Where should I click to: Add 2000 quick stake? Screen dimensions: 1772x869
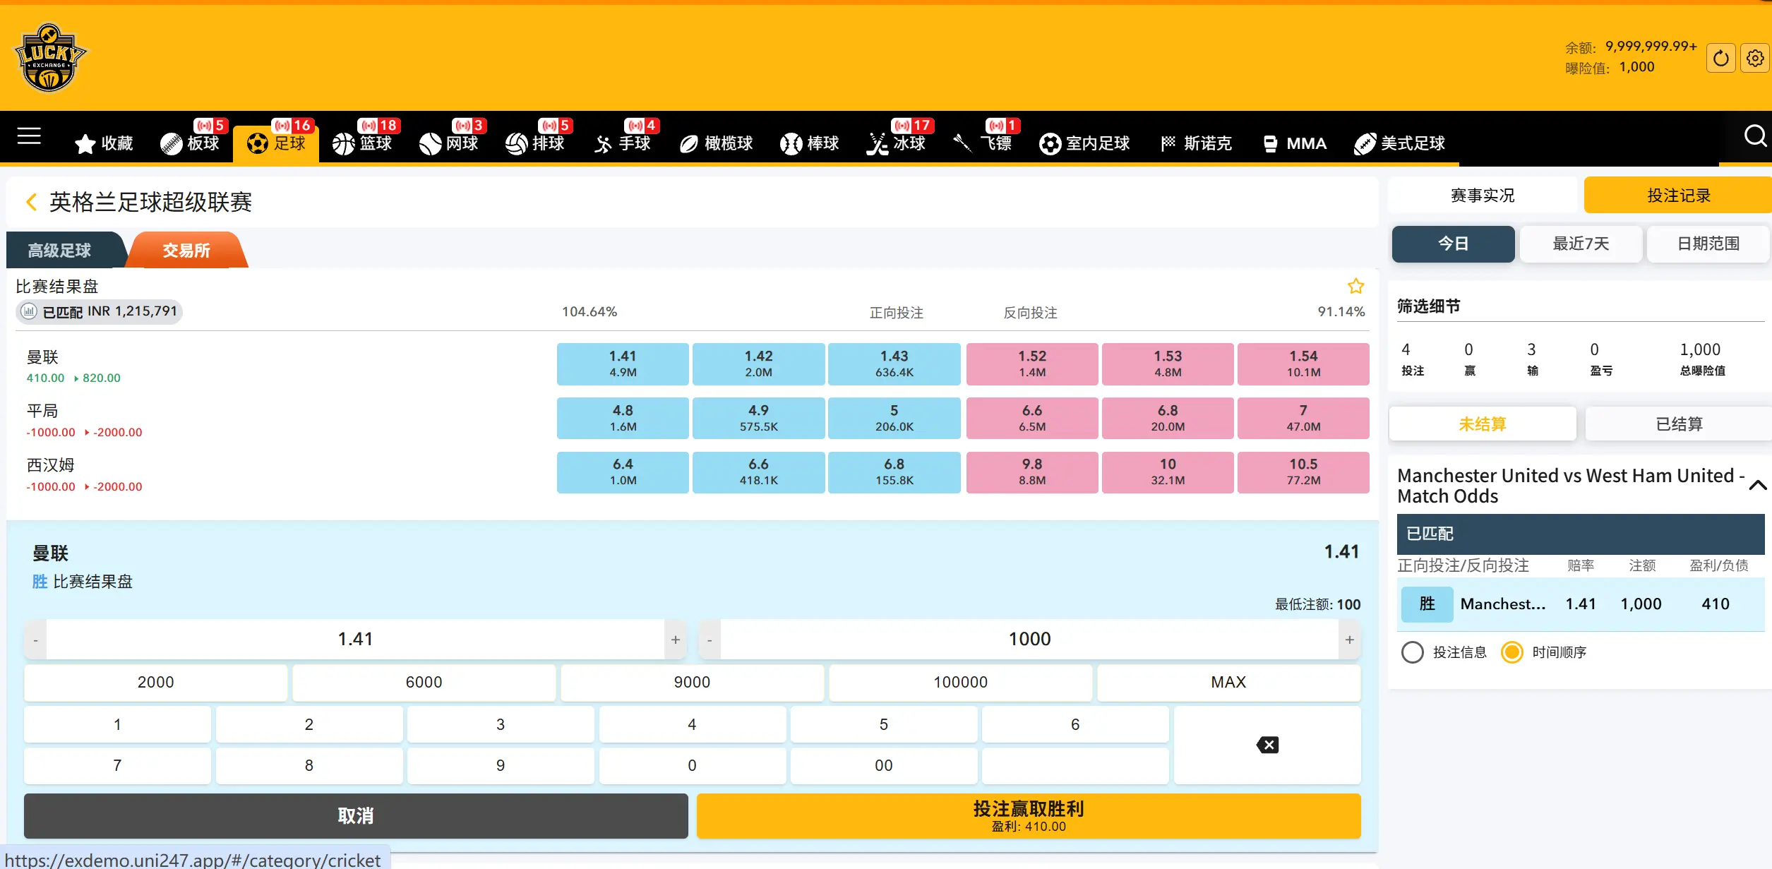tap(155, 683)
